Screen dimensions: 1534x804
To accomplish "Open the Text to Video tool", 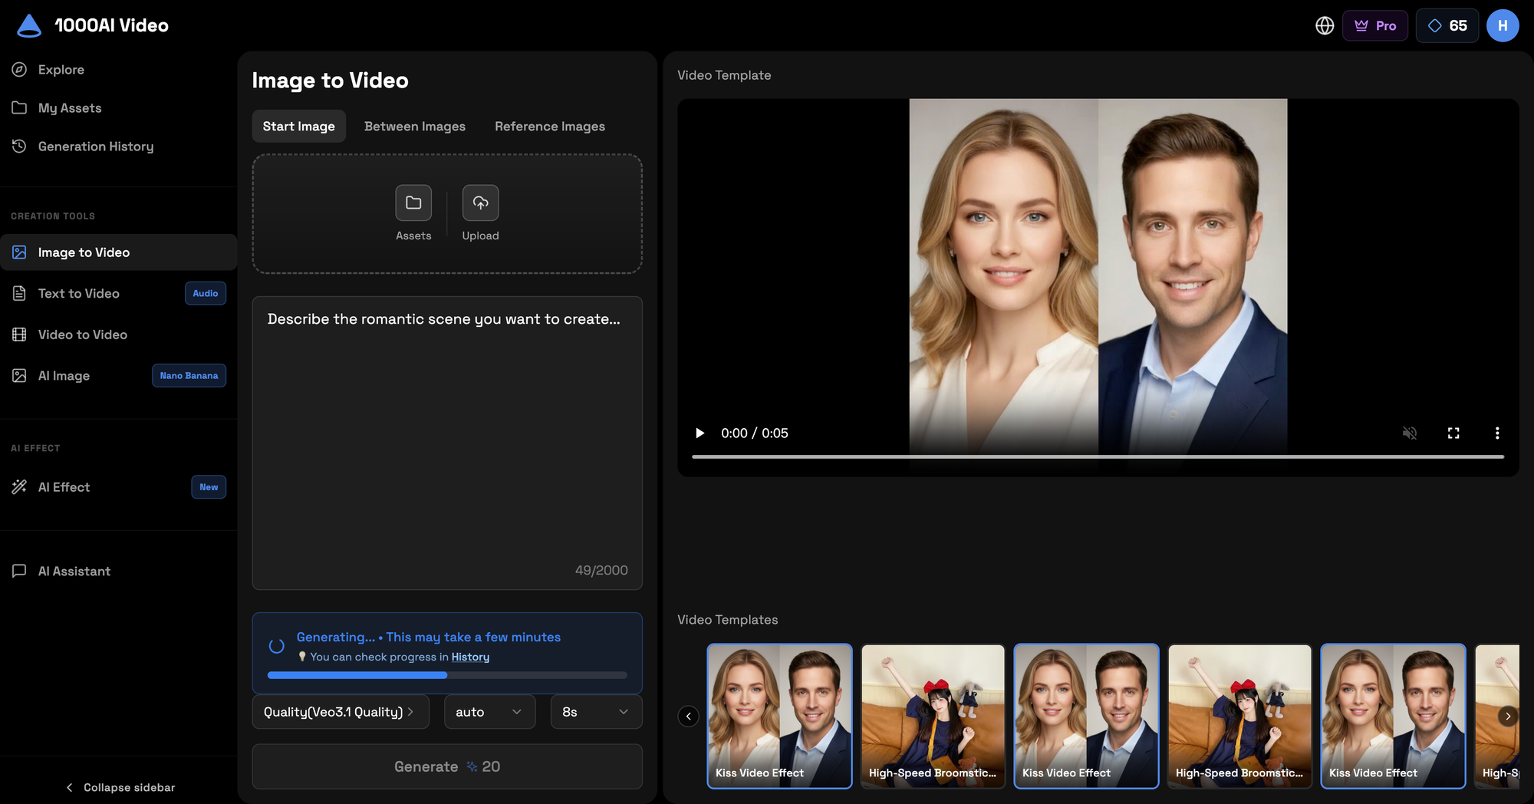I will click(x=78, y=293).
